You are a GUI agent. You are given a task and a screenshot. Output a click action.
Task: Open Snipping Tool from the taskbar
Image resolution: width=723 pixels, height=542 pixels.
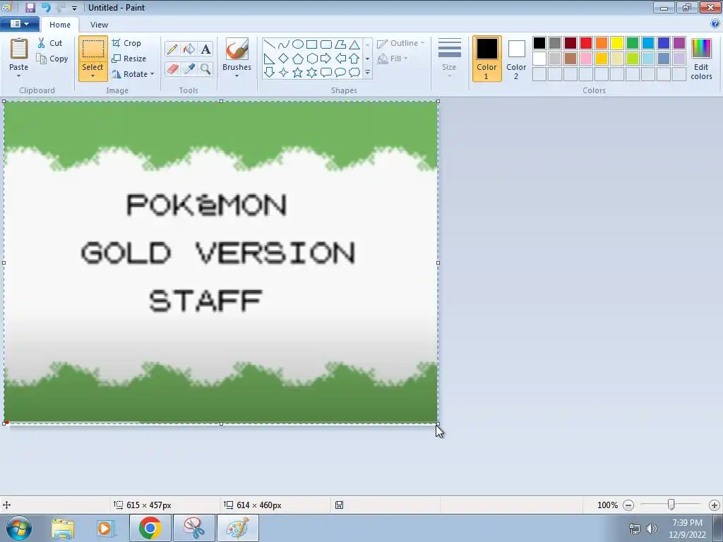(x=194, y=528)
